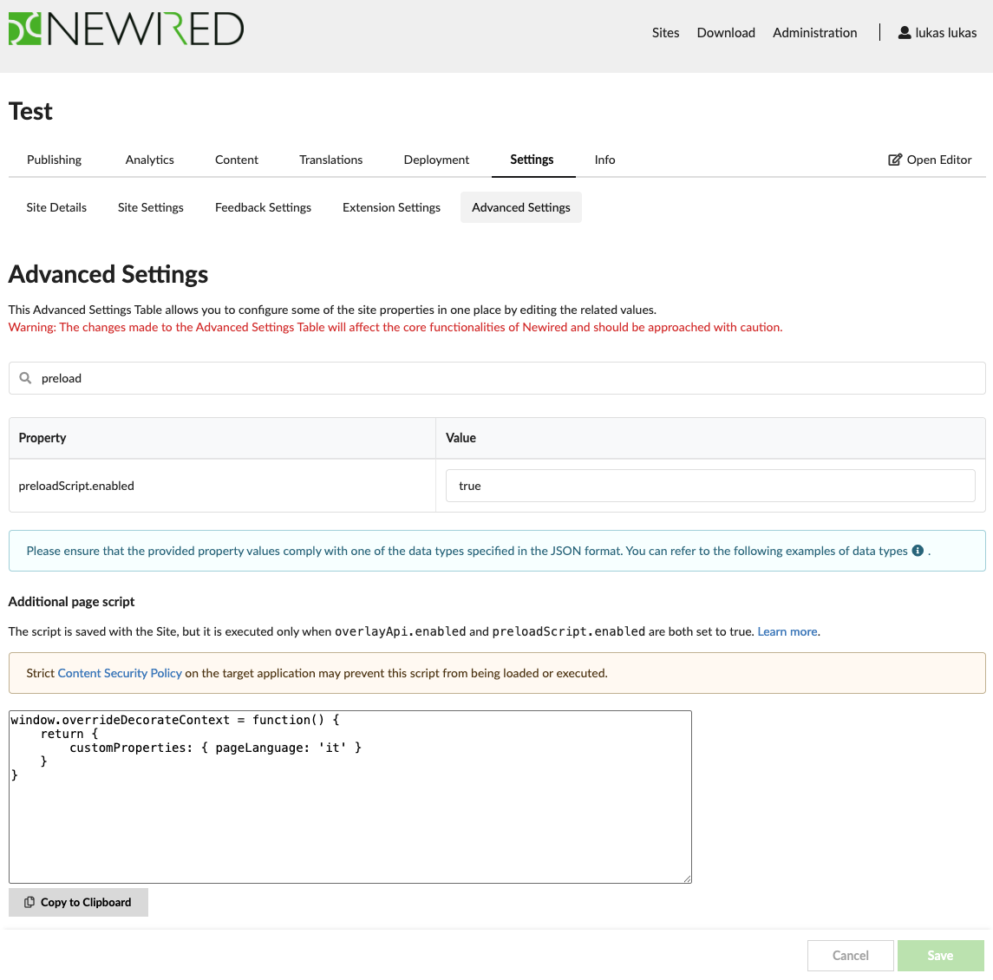Screen dimensions: 993x980
Task: Open the Publishing tab
Action: pos(54,160)
